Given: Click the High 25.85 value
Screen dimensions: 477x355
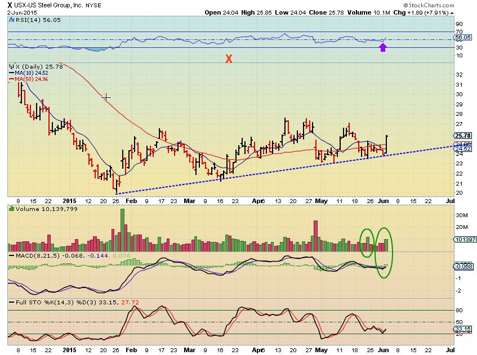Looking at the screenshot, I should (257, 12).
